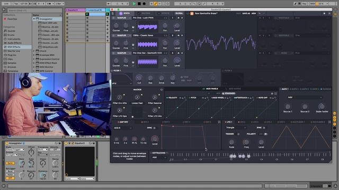Click the Scale Factor knob

click(322, 106)
